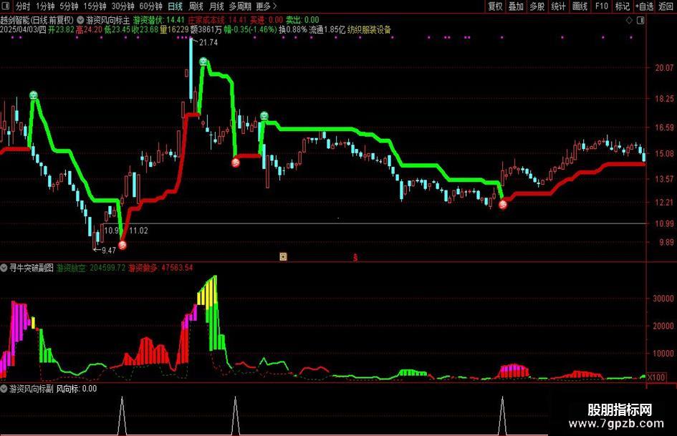Image resolution: width=677 pixels, height=436 pixels.
Task: Toggle the side panel icon in chart header
Action: (640, 20)
